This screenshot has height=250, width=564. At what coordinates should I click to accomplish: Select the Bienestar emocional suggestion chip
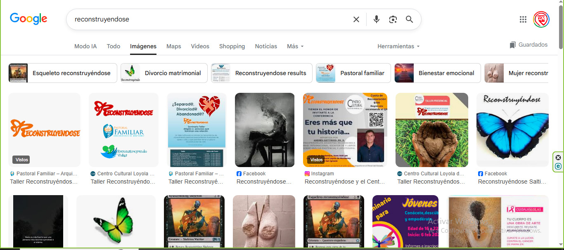coord(437,73)
